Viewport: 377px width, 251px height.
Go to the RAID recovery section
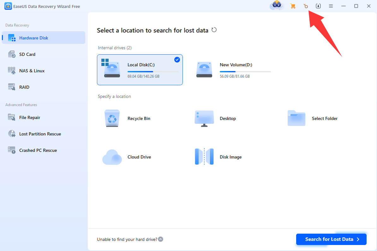point(24,87)
